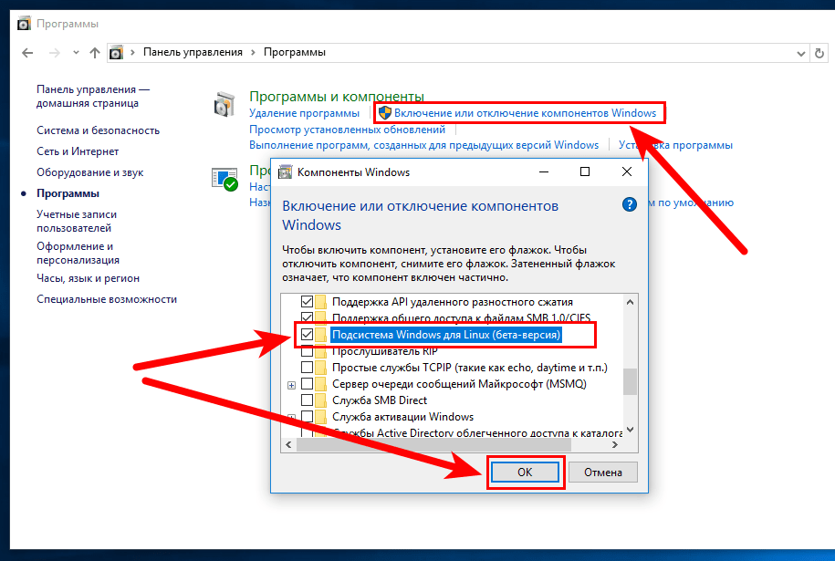Open Система и безопасность category
Image resolution: width=835 pixels, height=561 pixels.
pyautogui.click(x=98, y=130)
